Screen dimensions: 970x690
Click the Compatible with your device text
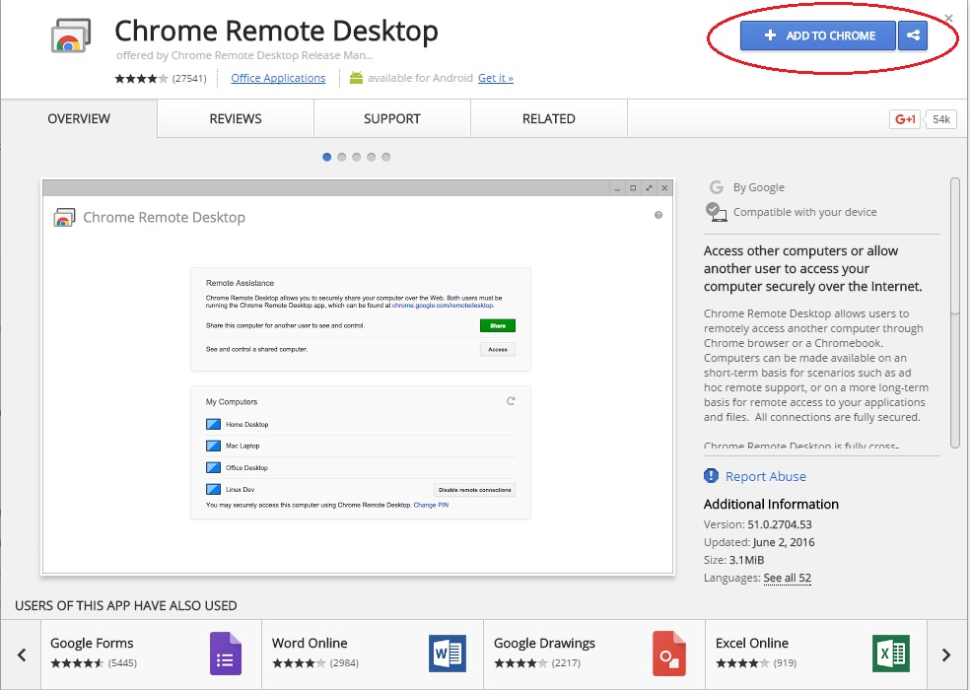pyautogui.click(x=804, y=212)
